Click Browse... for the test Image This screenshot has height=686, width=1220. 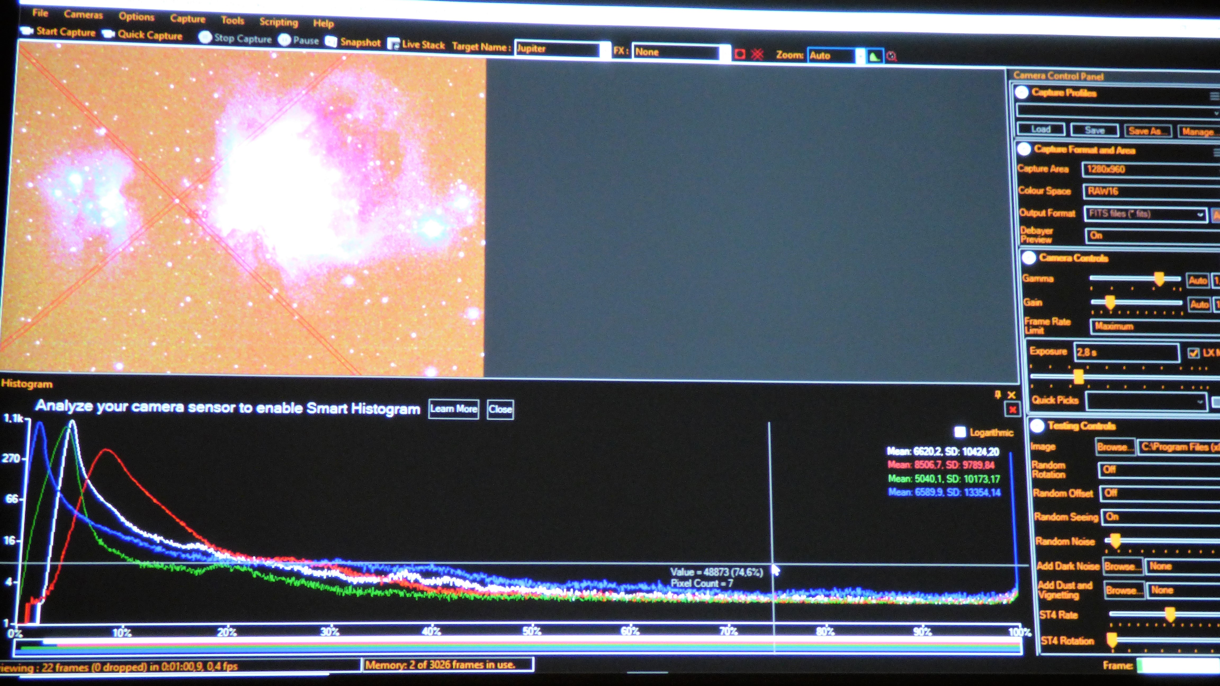1115,446
